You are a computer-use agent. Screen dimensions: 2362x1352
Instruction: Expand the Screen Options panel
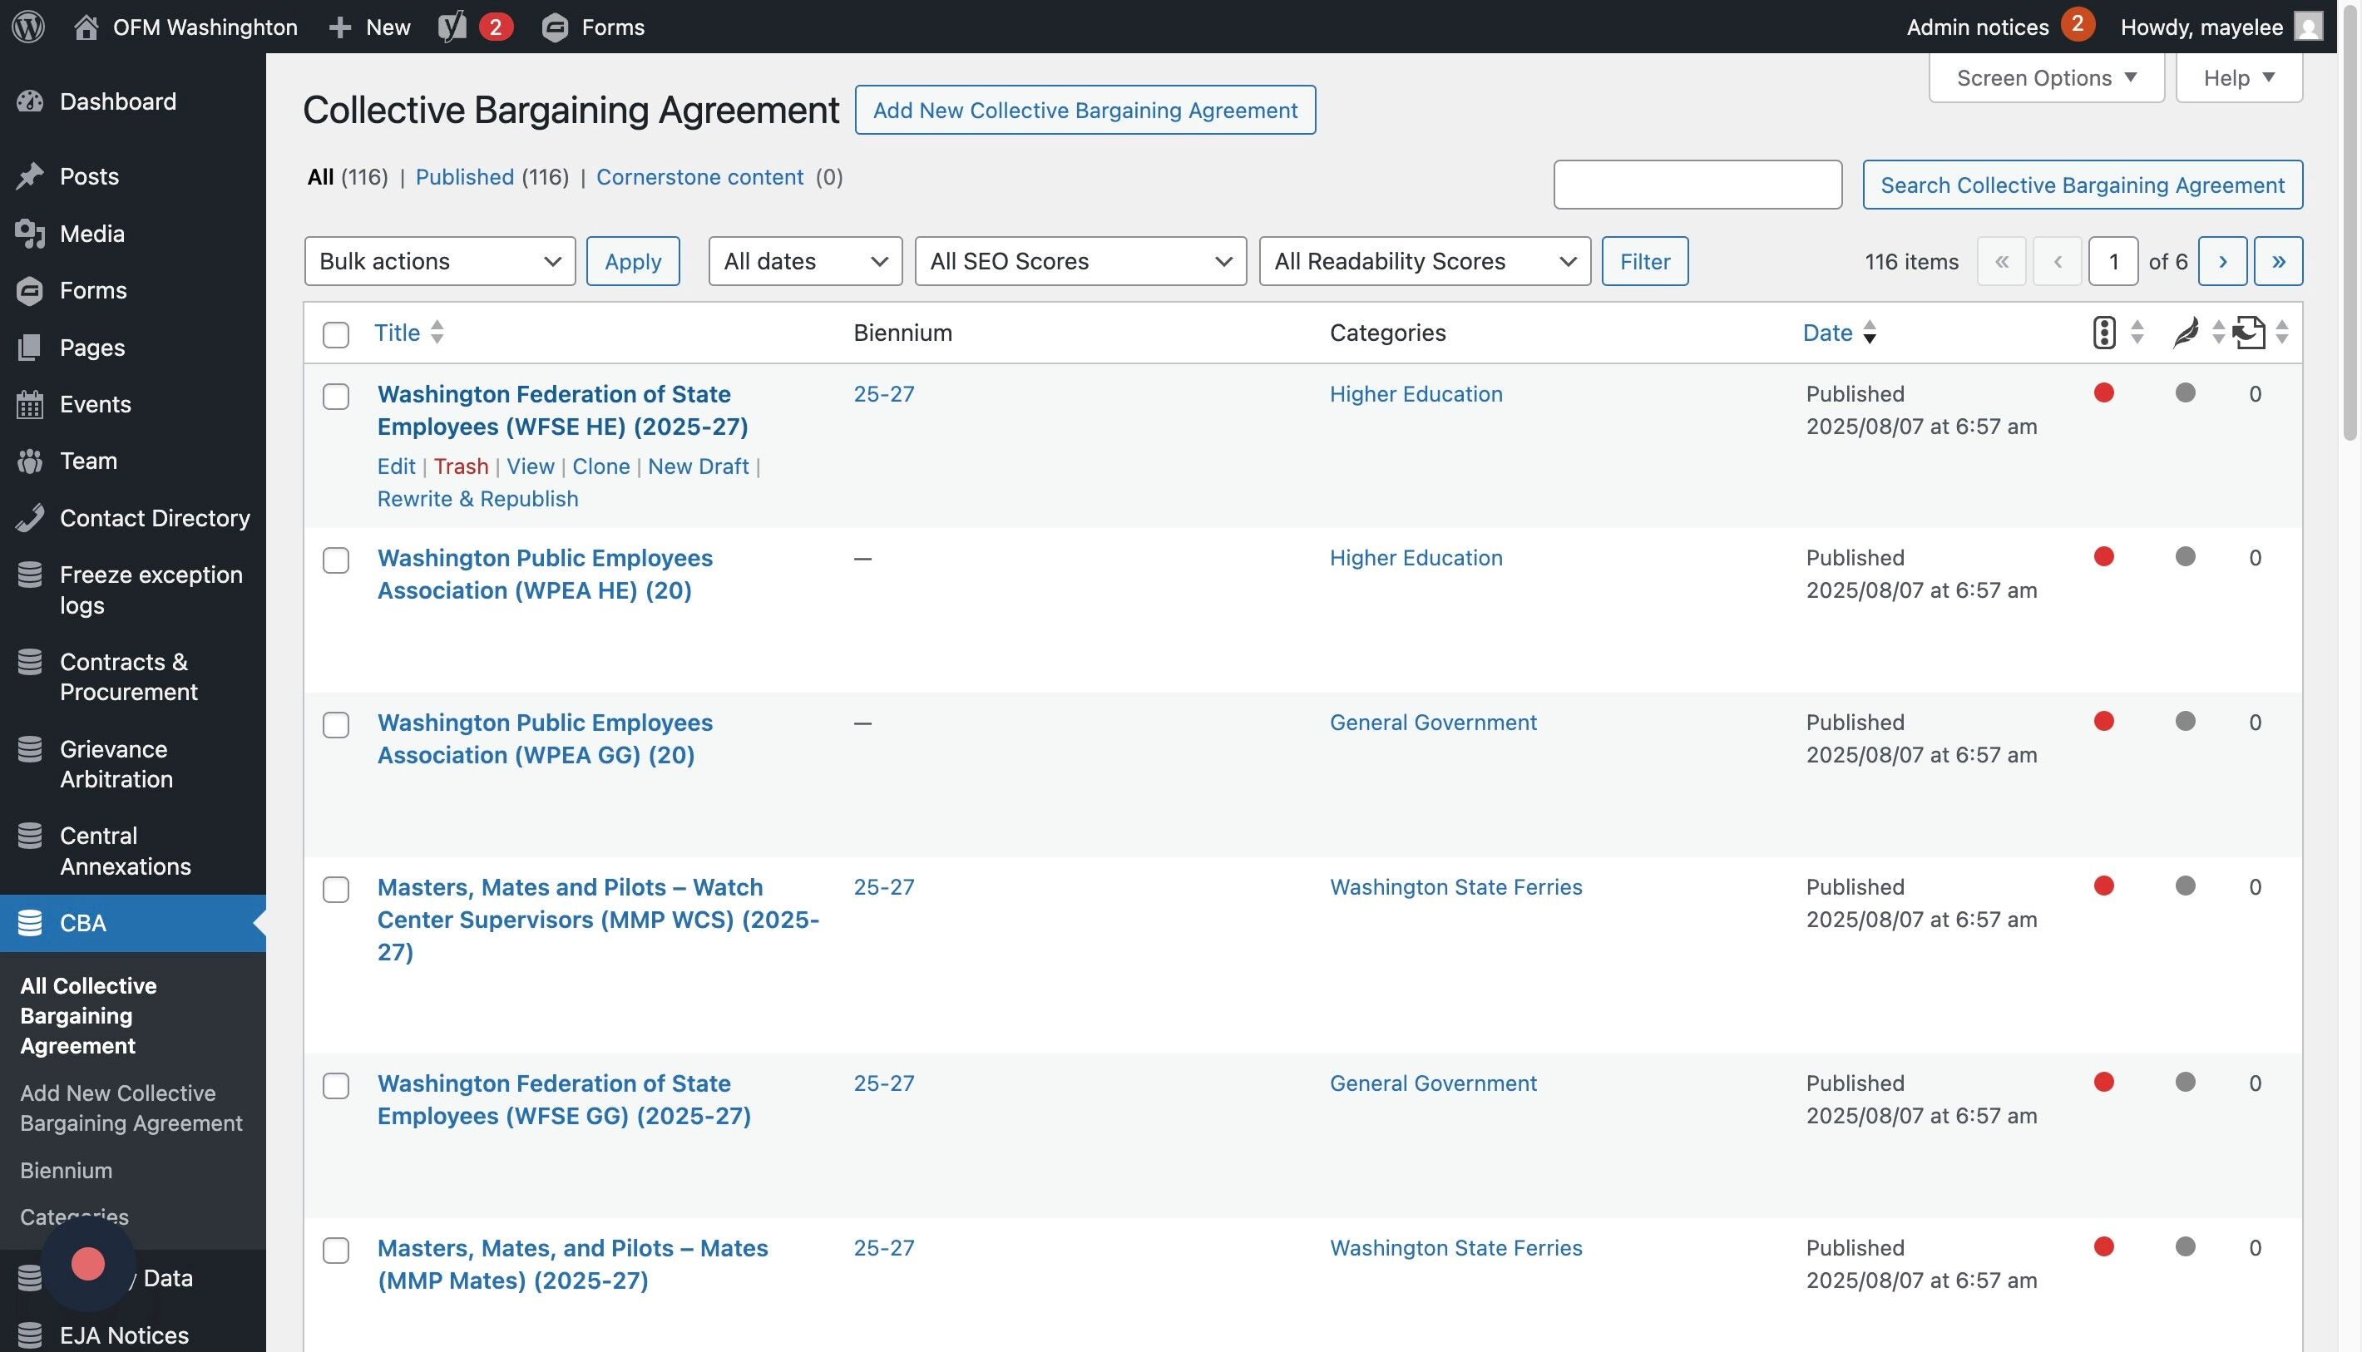(x=2045, y=78)
